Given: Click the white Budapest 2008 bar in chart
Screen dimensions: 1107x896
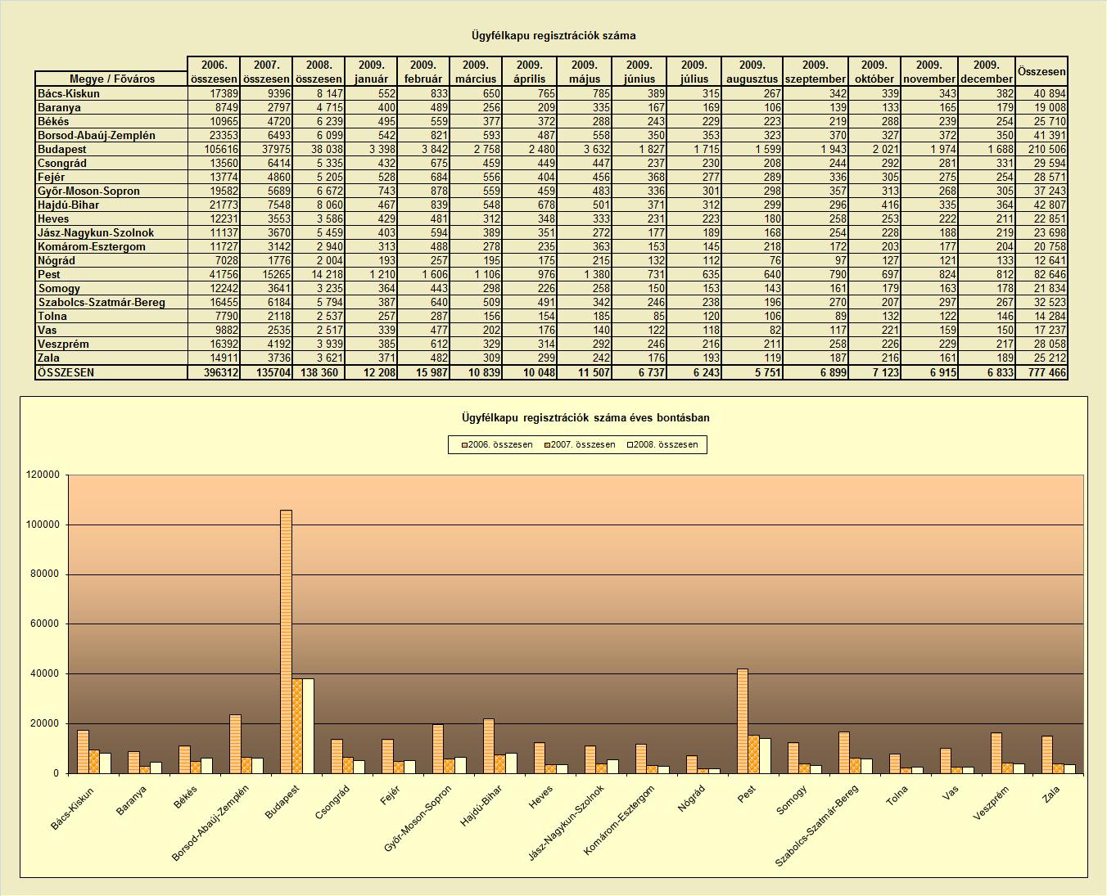Looking at the screenshot, I should point(308,726).
